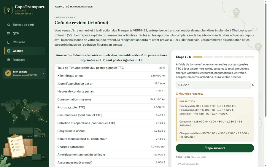This screenshot has height=167, width=267.
Task: Click the answer field containing 94227
Action: click(213, 85)
